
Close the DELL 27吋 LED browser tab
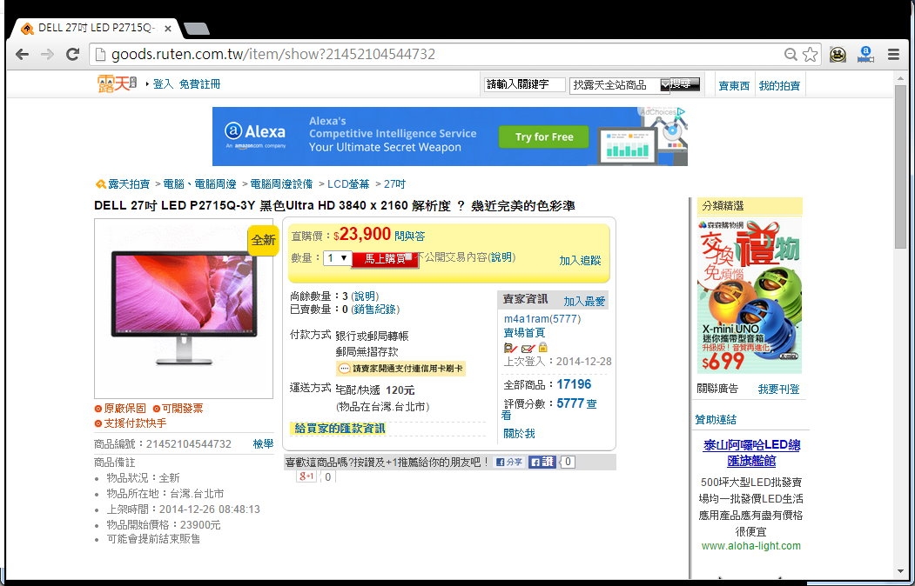click(168, 28)
